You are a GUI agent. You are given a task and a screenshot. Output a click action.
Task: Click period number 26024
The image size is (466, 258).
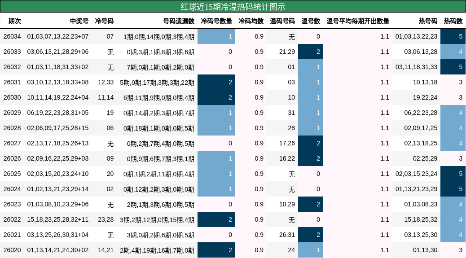coord(12,189)
